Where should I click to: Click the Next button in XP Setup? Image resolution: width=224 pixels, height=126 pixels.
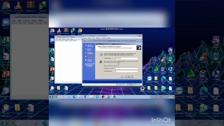(x=129, y=77)
